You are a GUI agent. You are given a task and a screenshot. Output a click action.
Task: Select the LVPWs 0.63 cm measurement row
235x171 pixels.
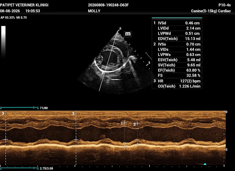[x=177, y=55]
